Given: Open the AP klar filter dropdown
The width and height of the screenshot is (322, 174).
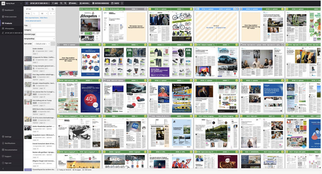Looking at the screenshot, I should tap(37, 9).
